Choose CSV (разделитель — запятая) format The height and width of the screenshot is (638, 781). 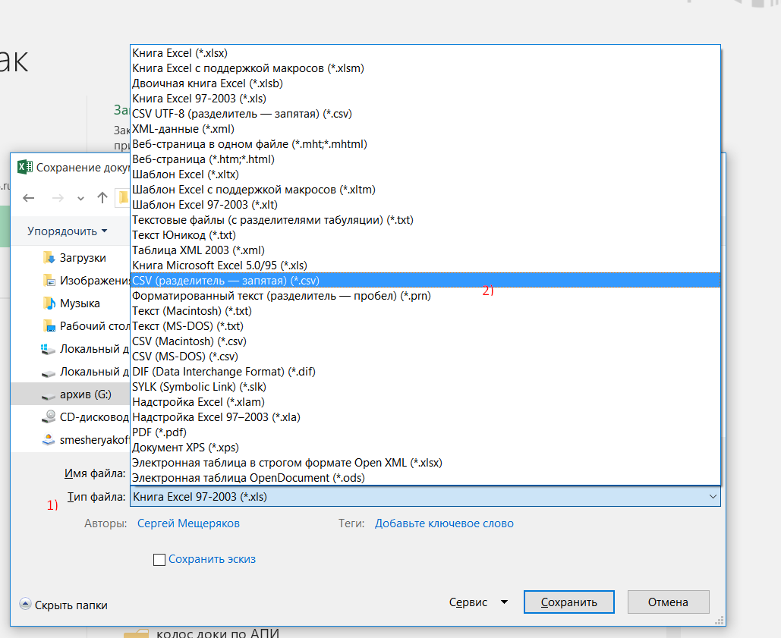225,281
